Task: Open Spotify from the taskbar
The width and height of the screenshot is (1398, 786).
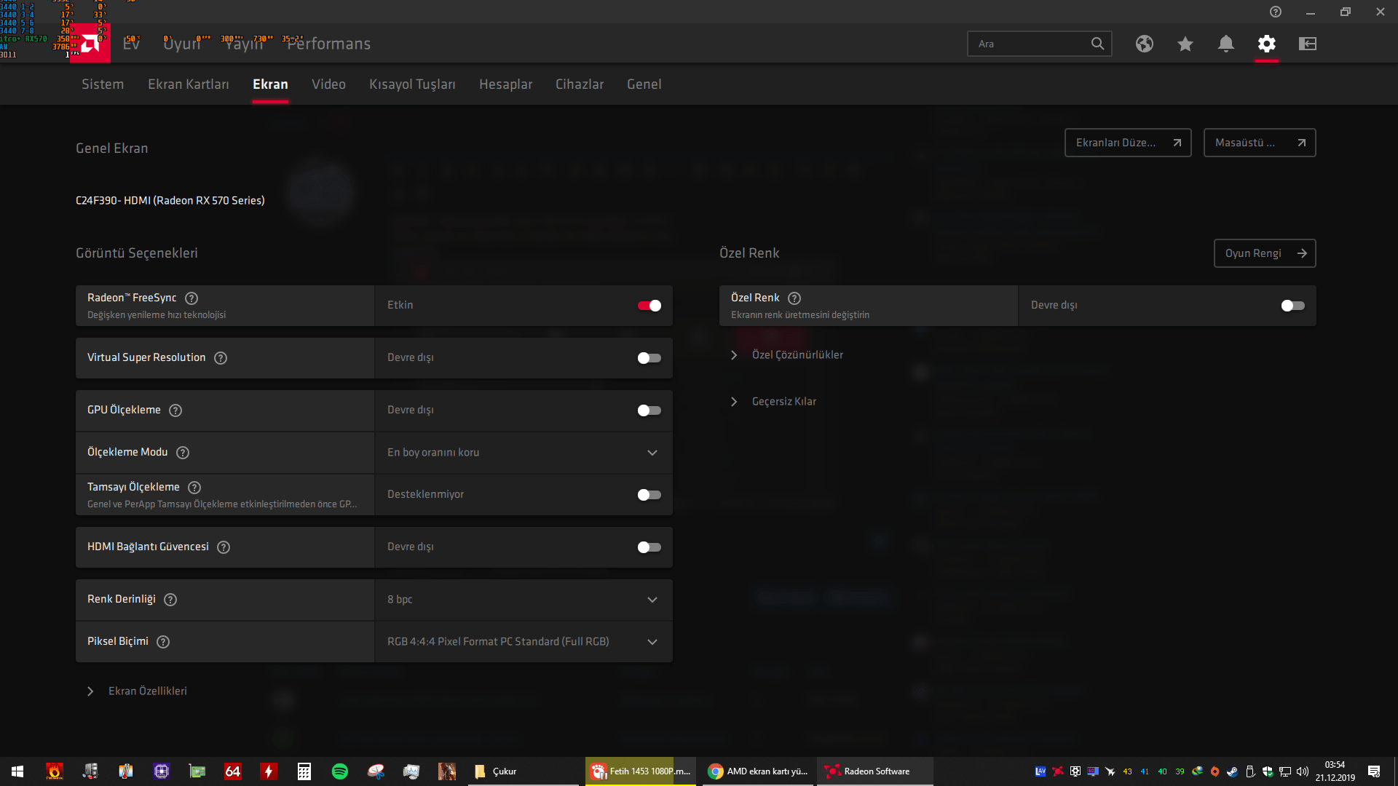Action: [x=339, y=771]
